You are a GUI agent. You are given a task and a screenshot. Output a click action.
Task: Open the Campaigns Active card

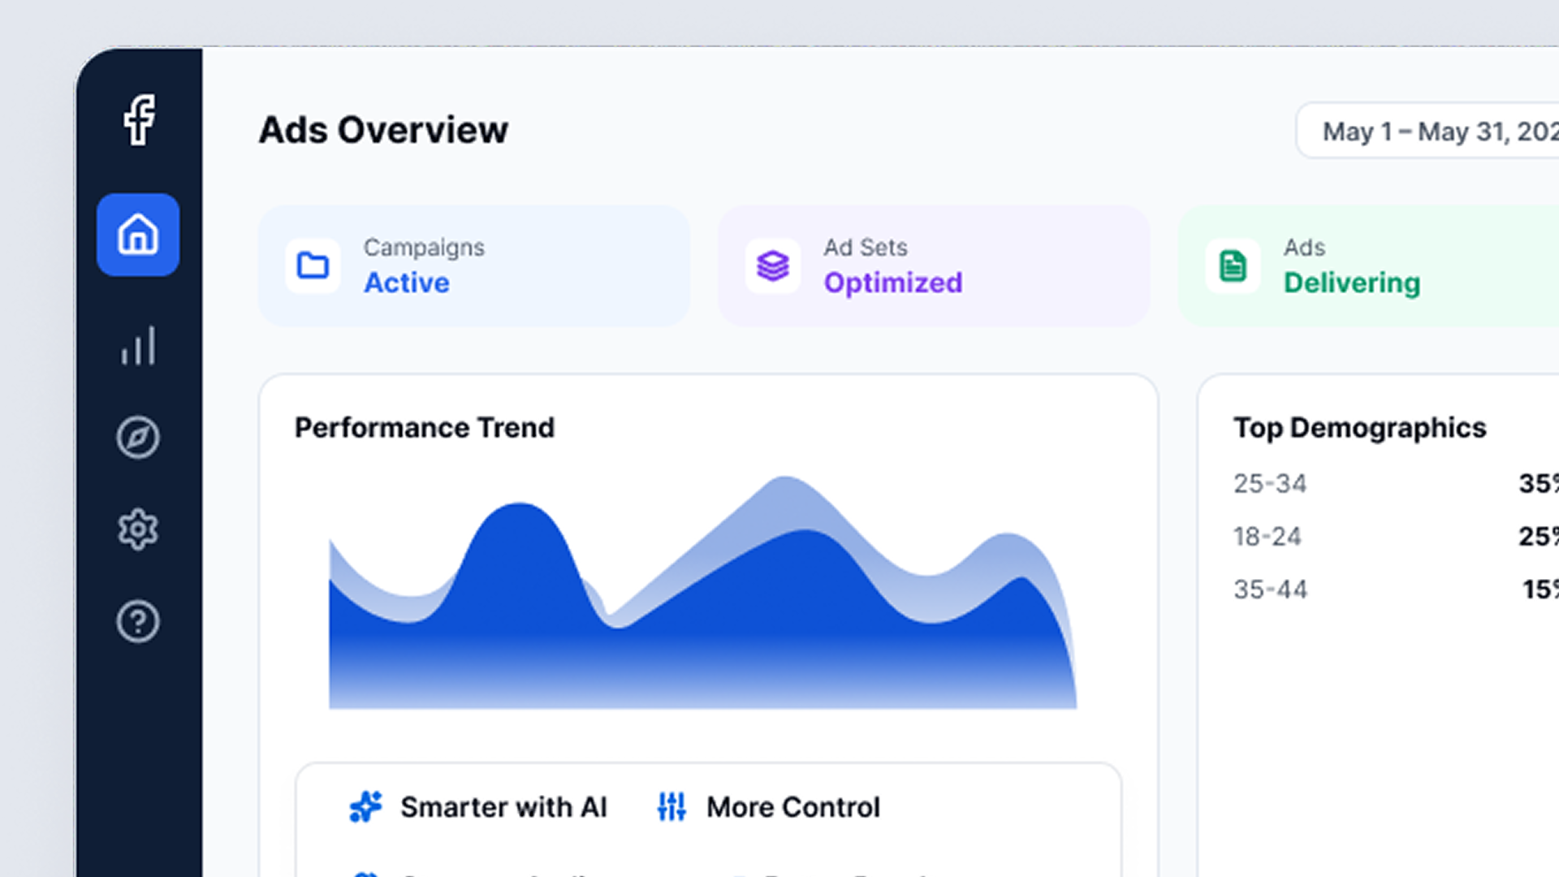point(474,266)
